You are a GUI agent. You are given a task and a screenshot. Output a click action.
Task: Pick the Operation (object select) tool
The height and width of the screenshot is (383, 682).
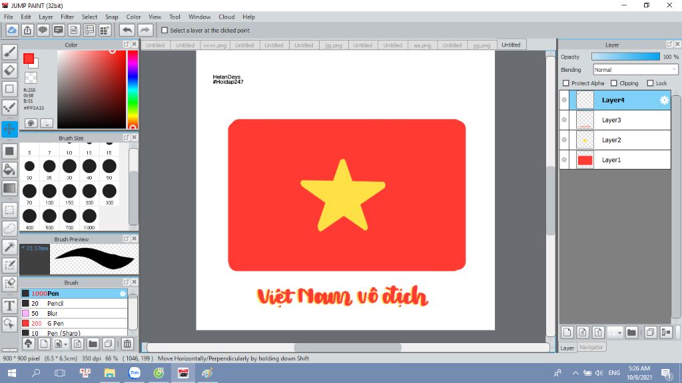click(9, 324)
